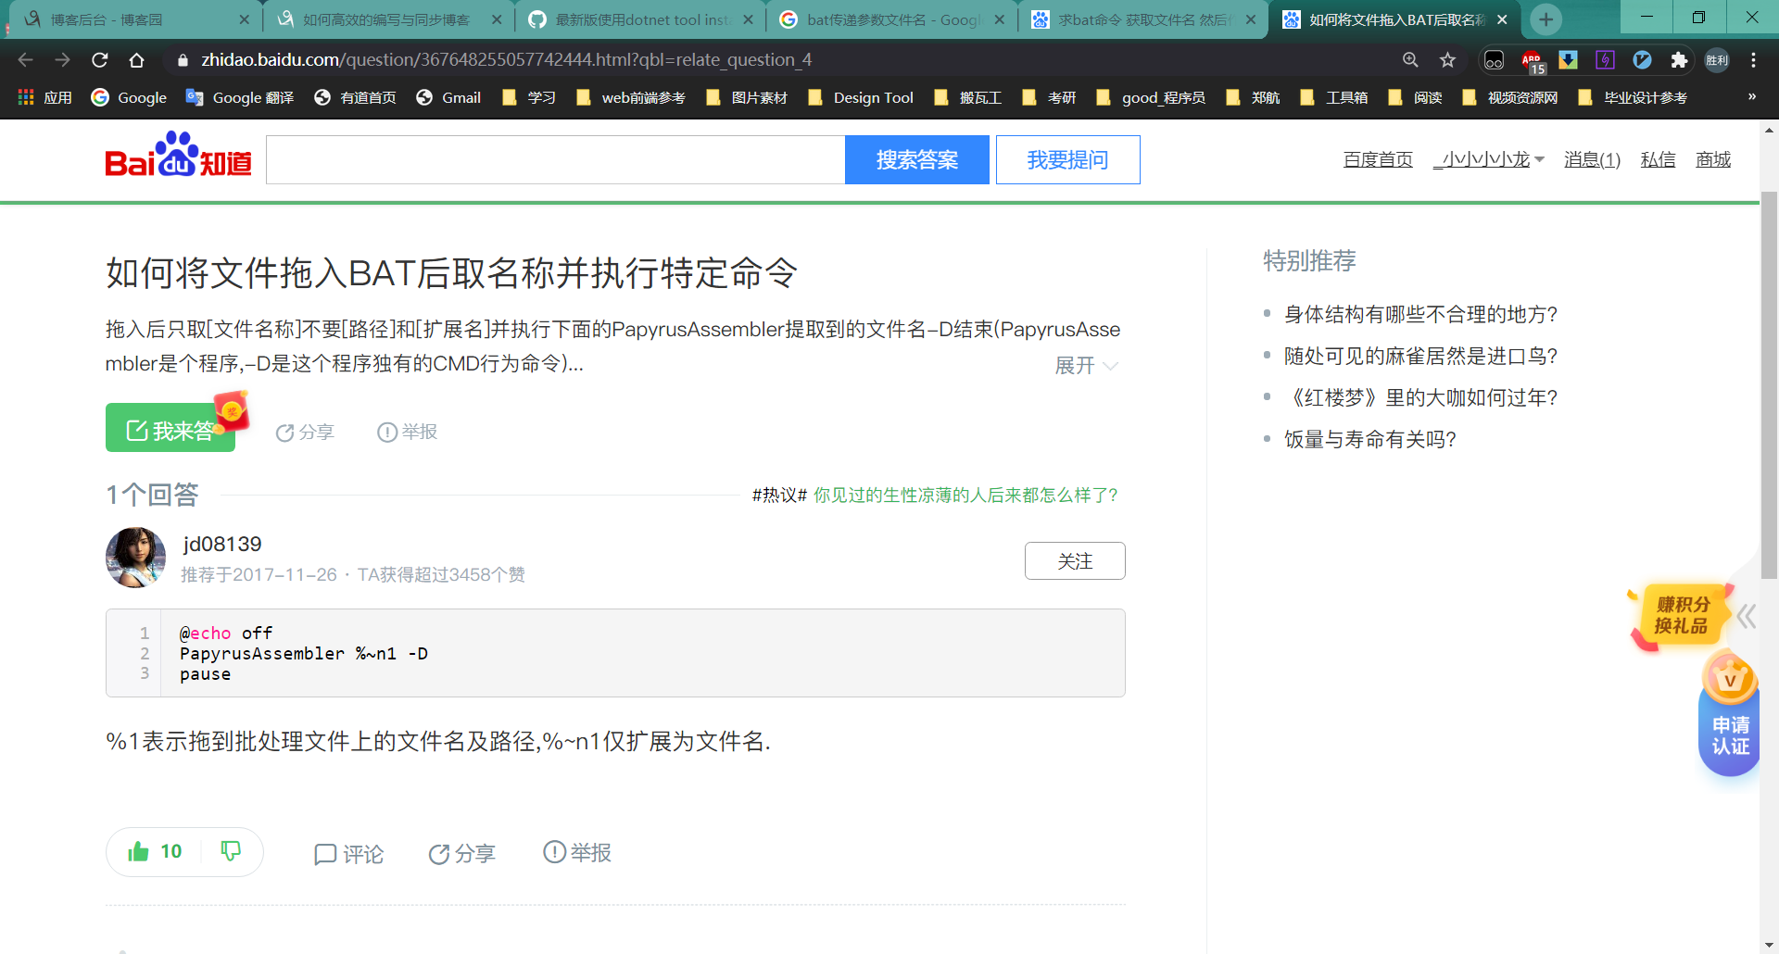Open the Google 翻译 bookmark

tap(240, 97)
